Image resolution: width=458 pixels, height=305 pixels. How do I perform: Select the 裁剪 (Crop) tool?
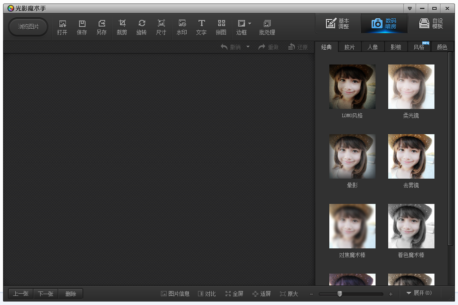[x=122, y=27]
